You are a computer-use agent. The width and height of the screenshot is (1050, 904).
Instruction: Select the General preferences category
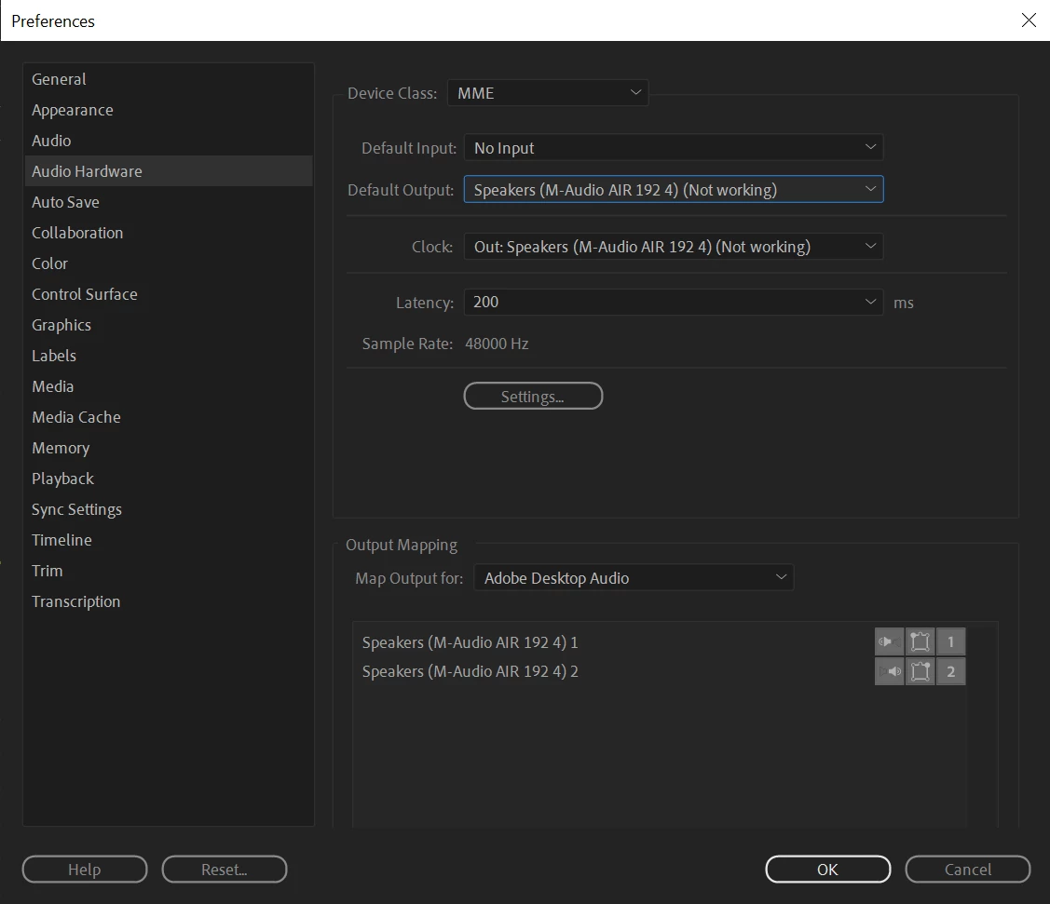coord(169,79)
